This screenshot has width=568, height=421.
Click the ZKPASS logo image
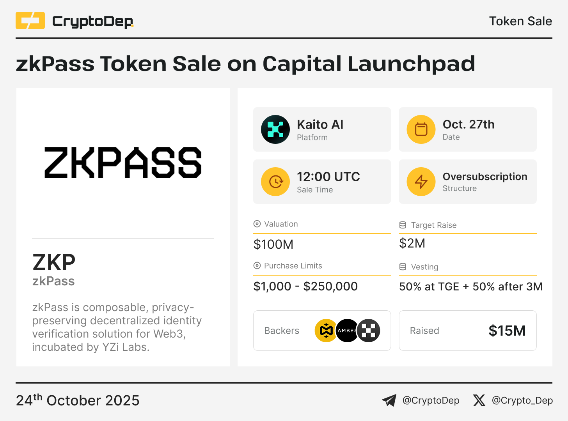point(123,163)
